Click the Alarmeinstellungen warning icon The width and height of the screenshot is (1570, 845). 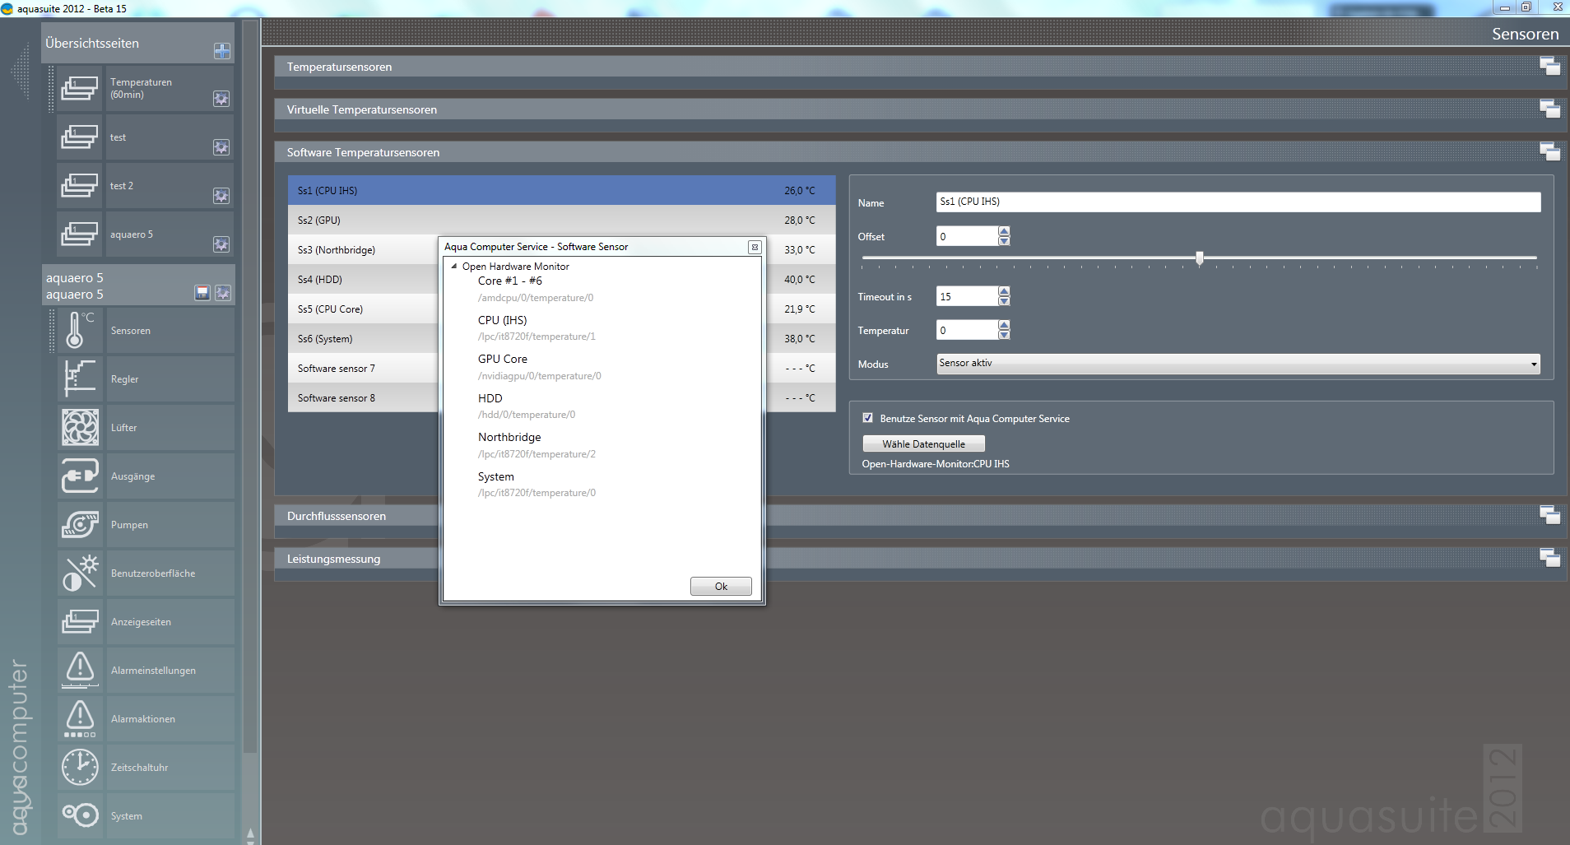80,670
